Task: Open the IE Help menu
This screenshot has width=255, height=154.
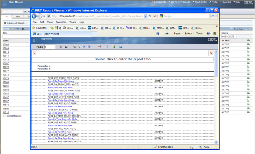Action: 81,22
